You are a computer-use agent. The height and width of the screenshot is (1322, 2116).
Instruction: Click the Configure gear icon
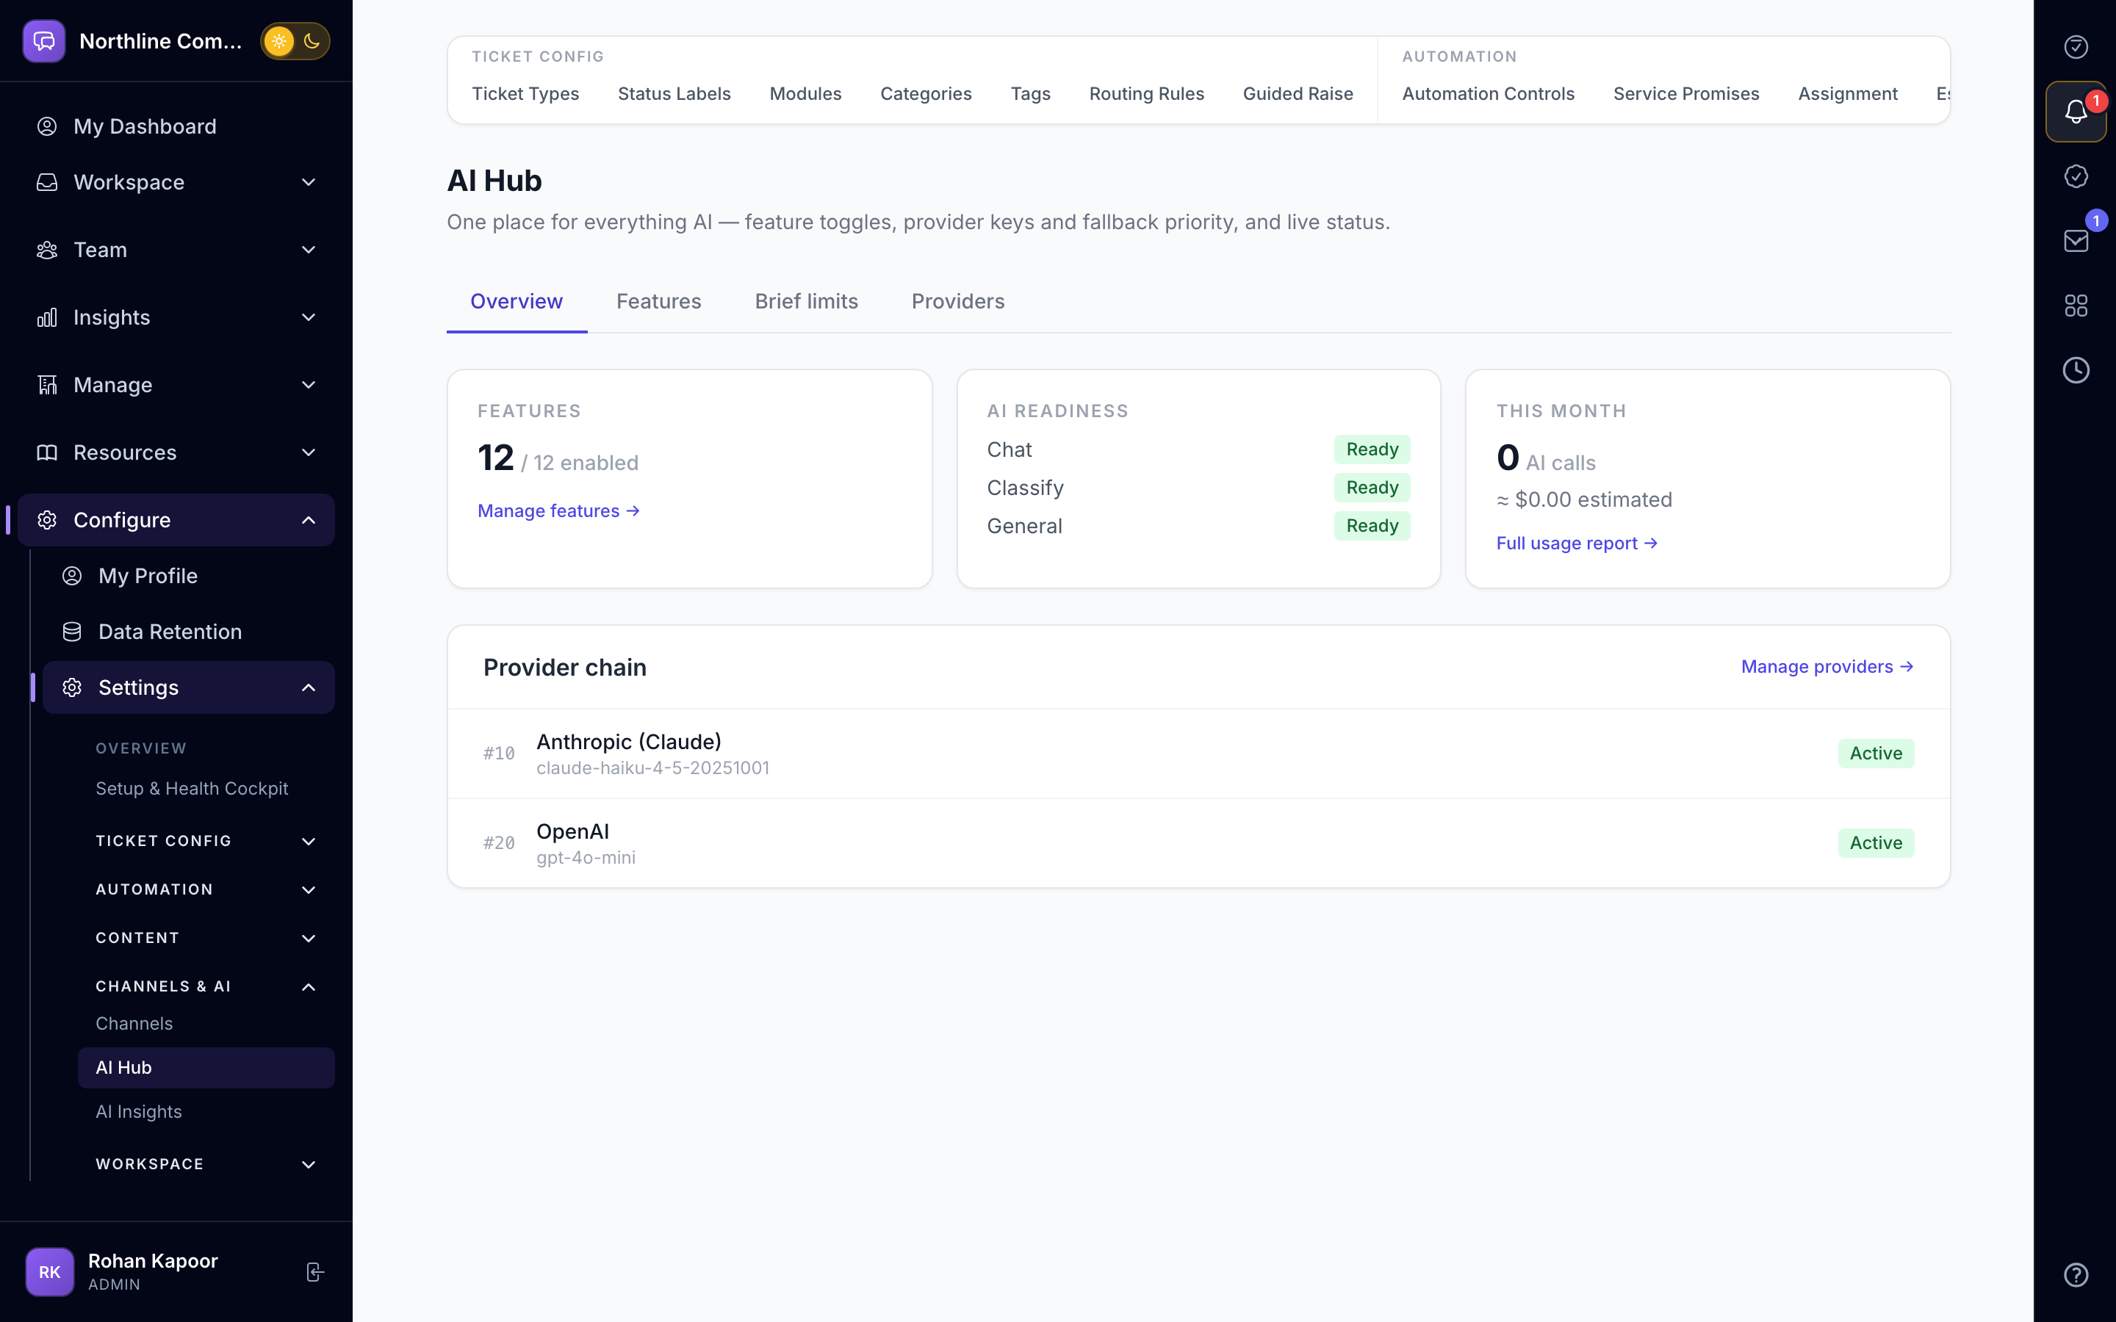(47, 520)
